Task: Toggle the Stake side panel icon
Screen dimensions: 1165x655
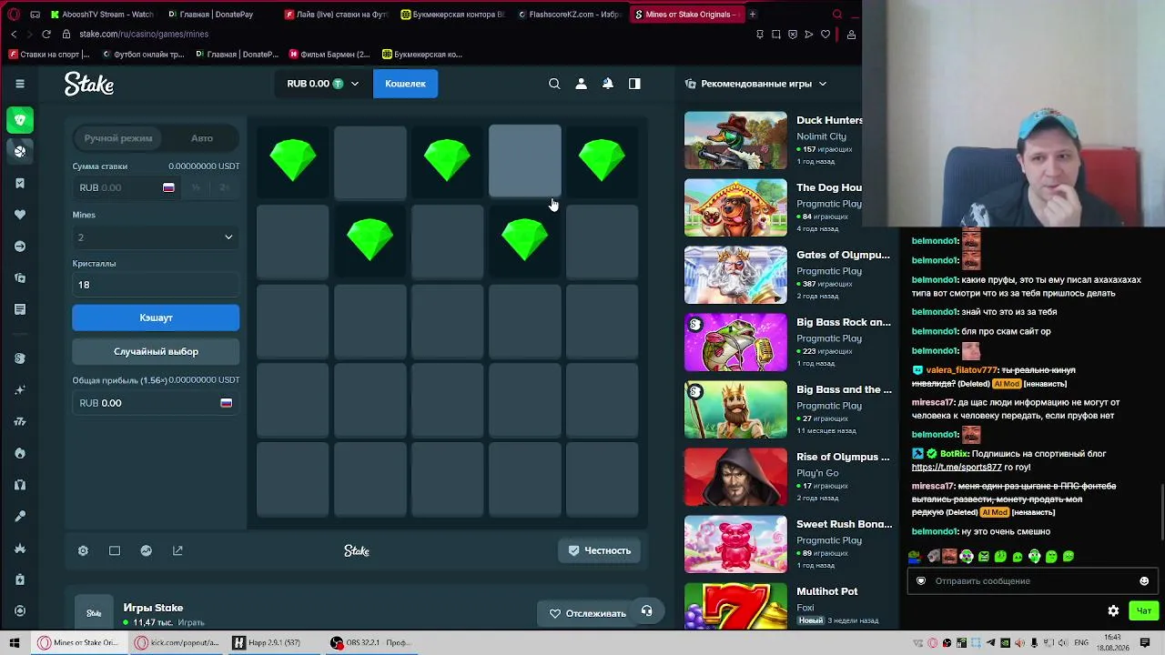Action: (634, 84)
